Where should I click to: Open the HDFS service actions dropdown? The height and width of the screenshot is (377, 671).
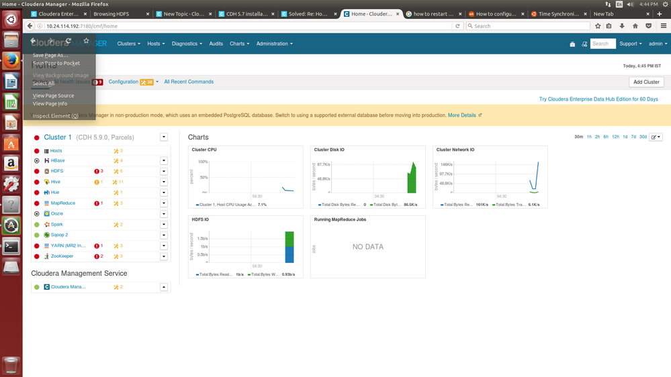pyautogui.click(x=164, y=171)
